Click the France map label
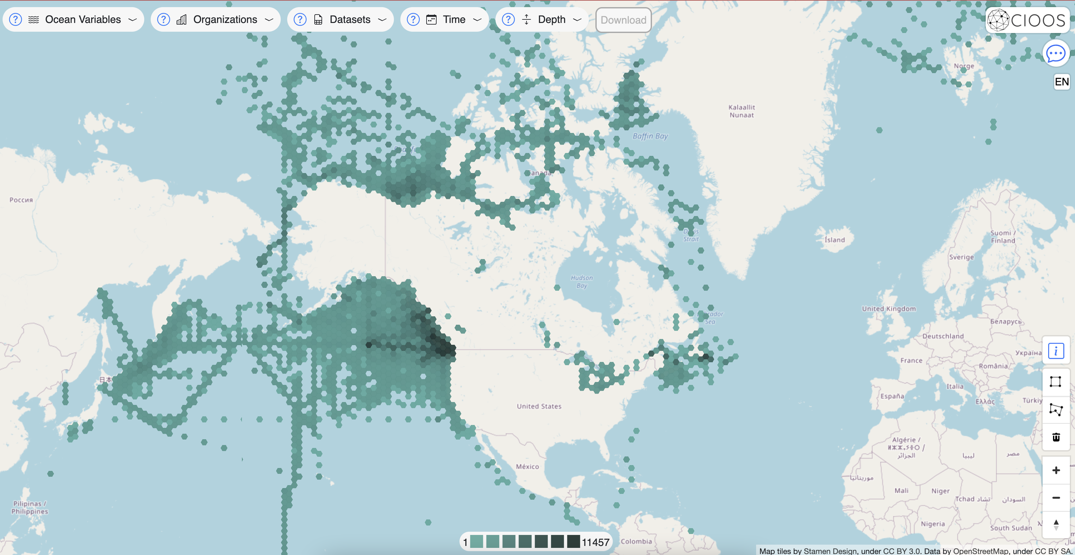Screen dimensions: 1075x555 pos(911,360)
